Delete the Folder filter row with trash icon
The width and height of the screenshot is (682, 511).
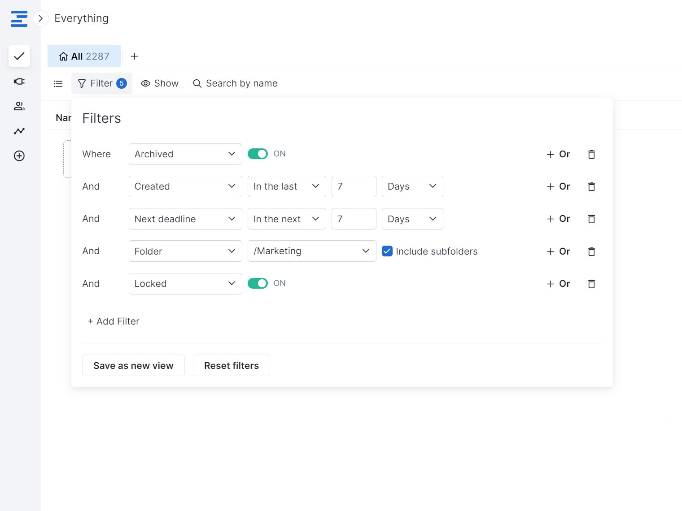[591, 251]
